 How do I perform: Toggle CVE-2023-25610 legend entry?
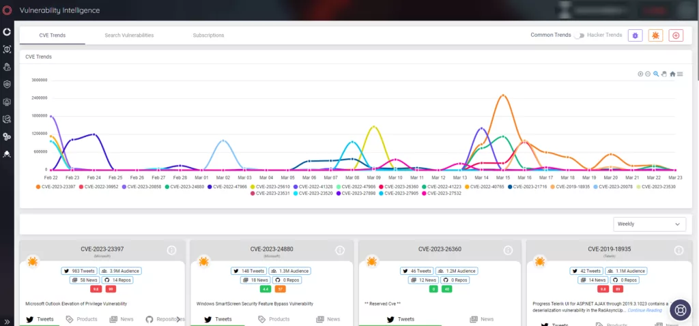[272, 187]
